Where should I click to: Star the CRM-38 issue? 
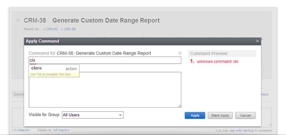[x=18, y=20]
